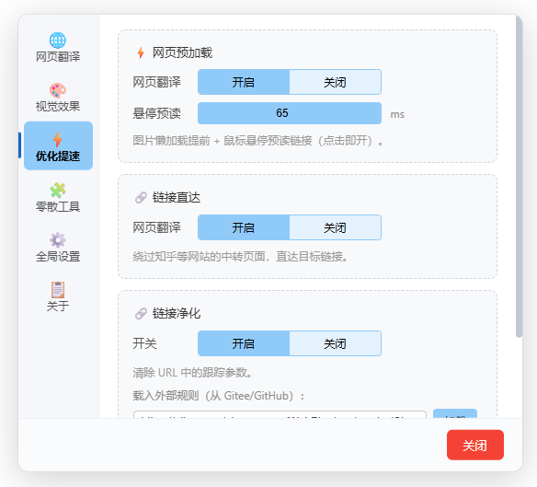Set 网页预加载 to 关闭
This screenshot has width=537, height=487.
[335, 82]
